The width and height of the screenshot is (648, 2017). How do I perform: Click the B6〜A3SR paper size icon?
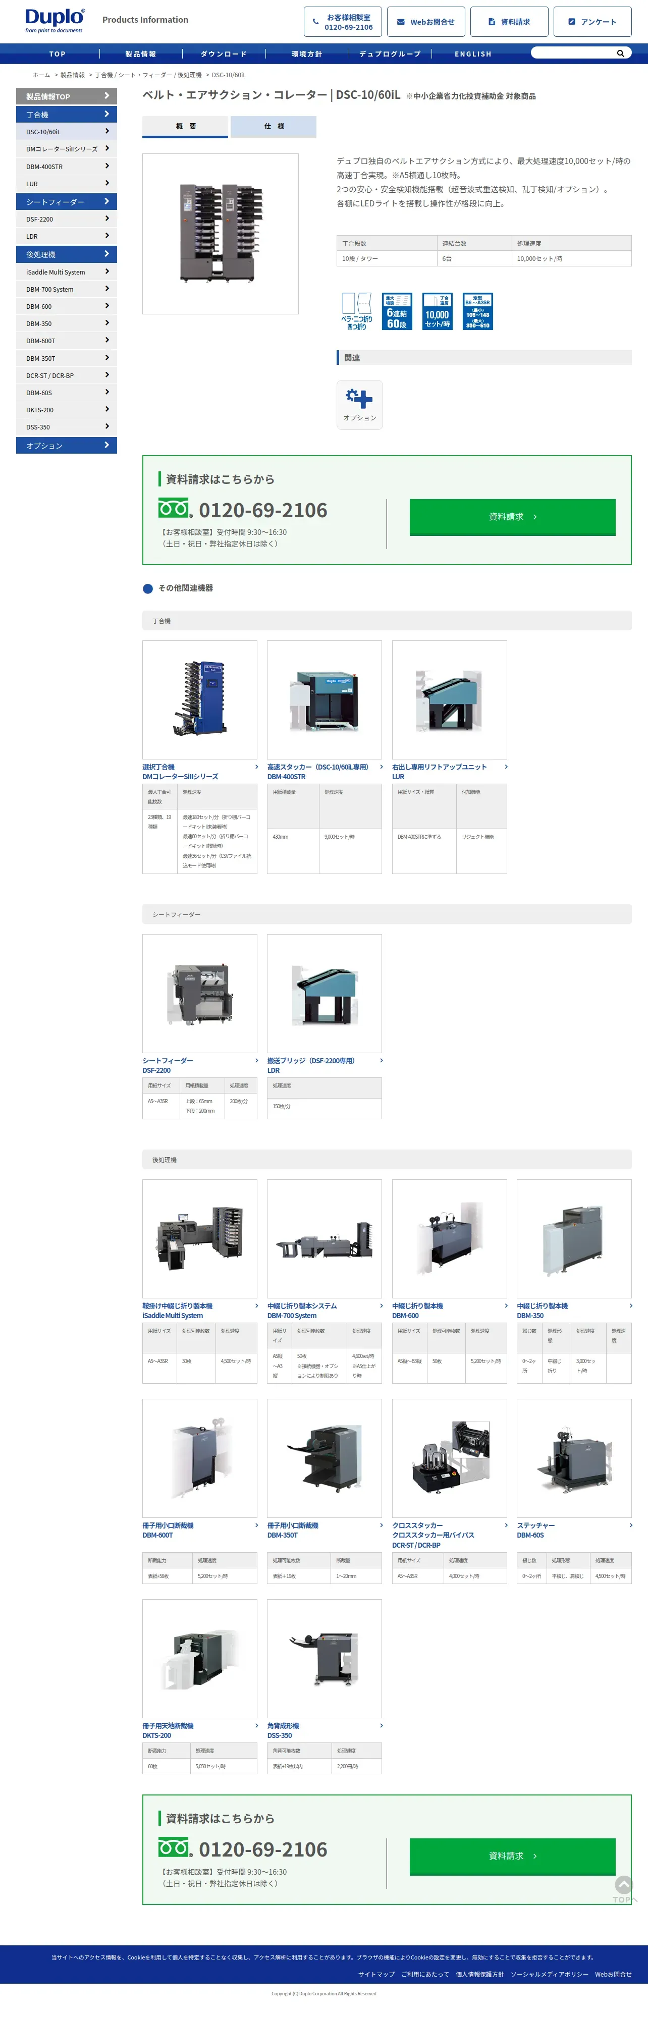click(477, 311)
